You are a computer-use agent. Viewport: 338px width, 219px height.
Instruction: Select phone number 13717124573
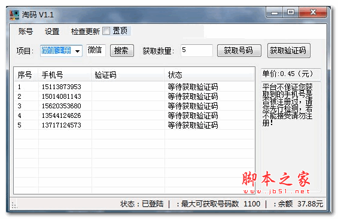point(62,125)
